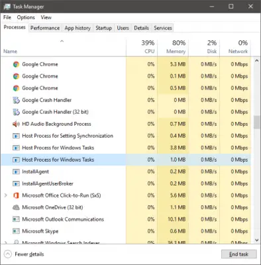Expand the Microsoft Office Click-to-Run process group

(6, 195)
